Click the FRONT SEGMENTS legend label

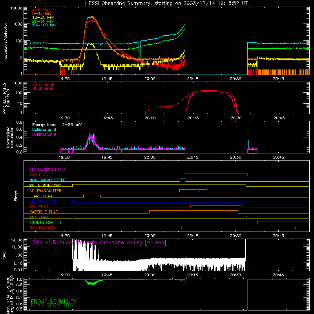tap(54, 301)
